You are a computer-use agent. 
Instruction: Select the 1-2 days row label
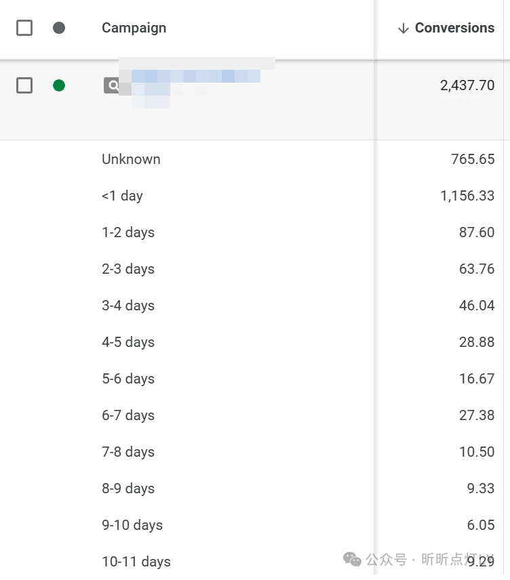tap(128, 232)
